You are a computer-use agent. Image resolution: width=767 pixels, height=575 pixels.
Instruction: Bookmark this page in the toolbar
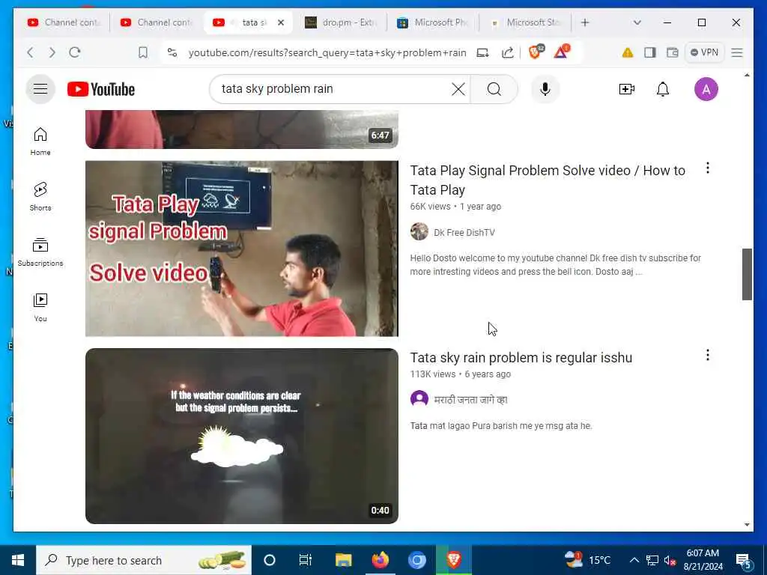click(x=143, y=52)
